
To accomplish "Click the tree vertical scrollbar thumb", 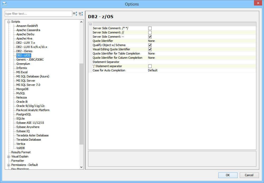I will (x=81, y=104).
